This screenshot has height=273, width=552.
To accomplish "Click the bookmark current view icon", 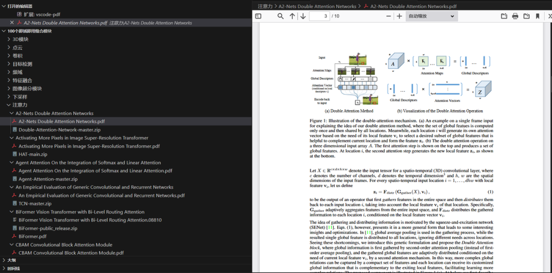I will [538, 16].
